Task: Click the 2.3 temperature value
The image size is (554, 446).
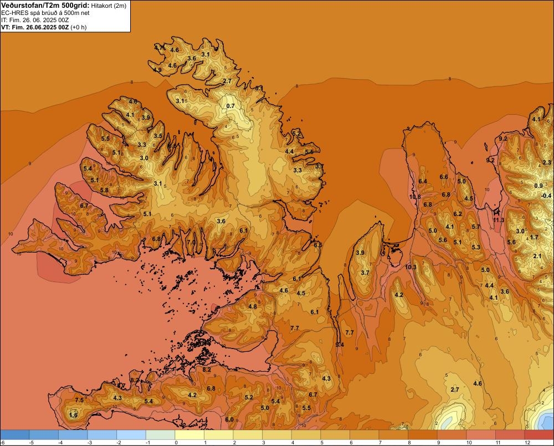Action: point(547,163)
